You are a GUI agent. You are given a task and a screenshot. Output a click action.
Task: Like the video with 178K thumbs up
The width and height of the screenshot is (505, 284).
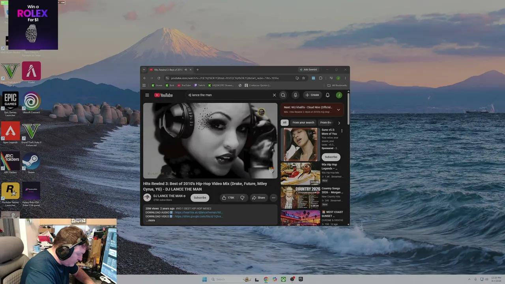click(x=228, y=198)
